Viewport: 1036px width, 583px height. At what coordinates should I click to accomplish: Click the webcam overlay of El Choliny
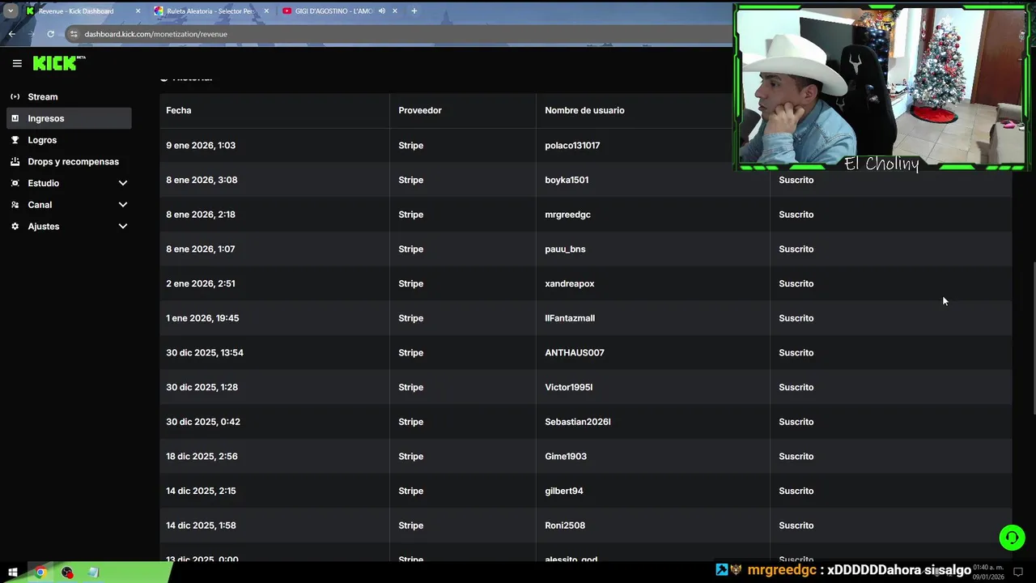pos(881,87)
